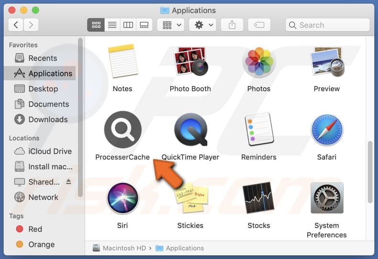The image size is (378, 259).
Task: Click the Applications folder icon in title bar
Action: tap(165, 11)
